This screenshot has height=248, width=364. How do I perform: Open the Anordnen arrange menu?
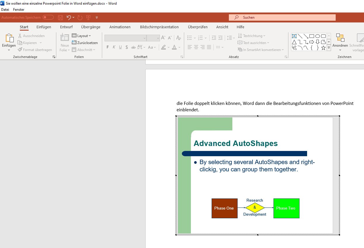340,42
